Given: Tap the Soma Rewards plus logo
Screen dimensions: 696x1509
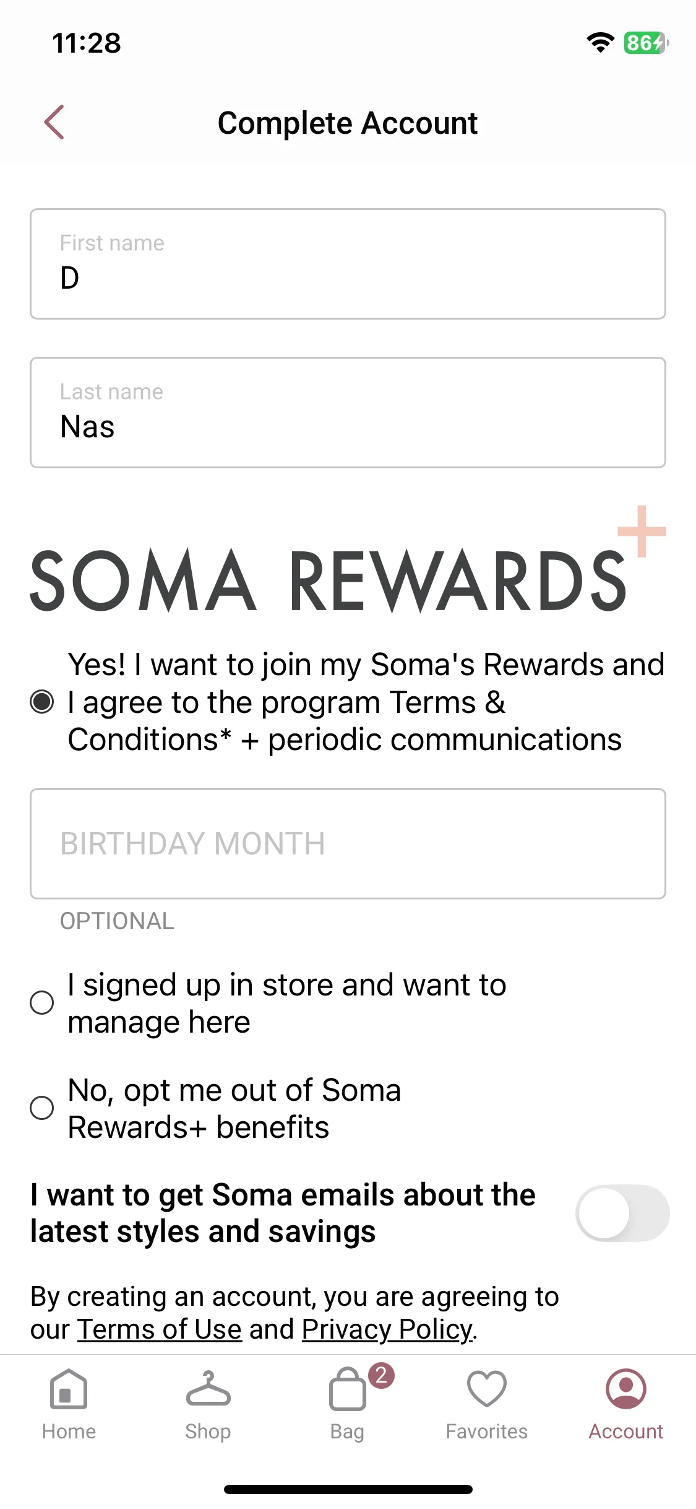Looking at the screenshot, I should [348, 560].
